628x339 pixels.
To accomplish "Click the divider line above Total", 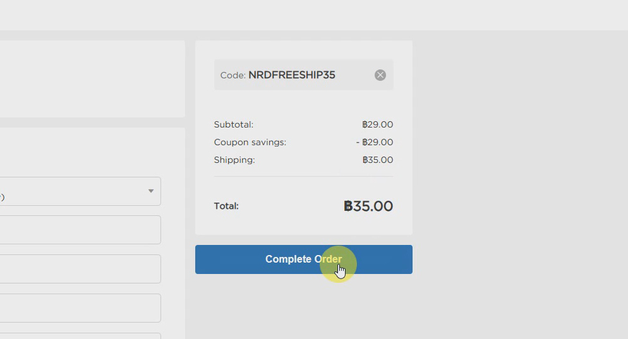I will click(304, 177).
